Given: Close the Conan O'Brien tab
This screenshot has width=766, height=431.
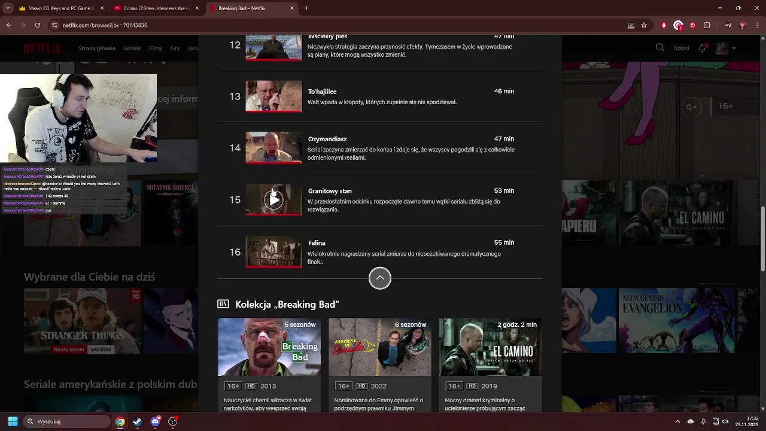Looking at the screenshot, I should coord(197,8).
